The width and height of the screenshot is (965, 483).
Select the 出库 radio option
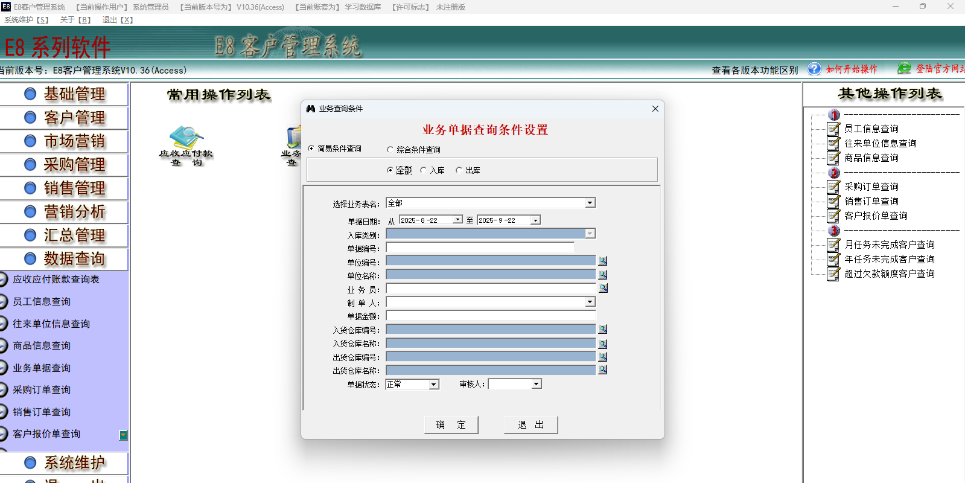click(459, 170)
